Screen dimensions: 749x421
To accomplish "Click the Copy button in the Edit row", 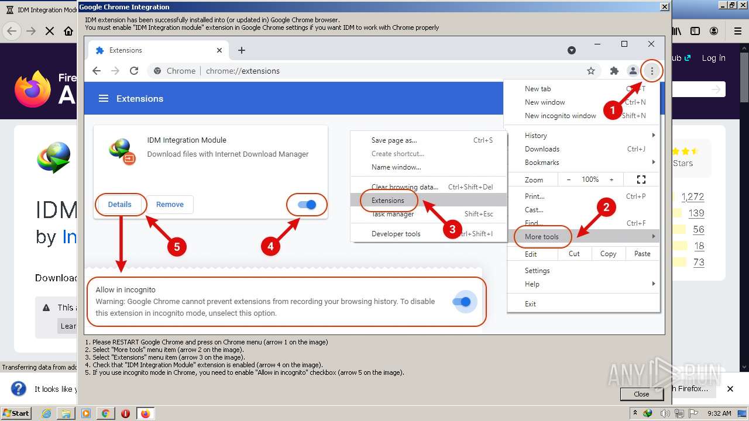I will 608,254.
